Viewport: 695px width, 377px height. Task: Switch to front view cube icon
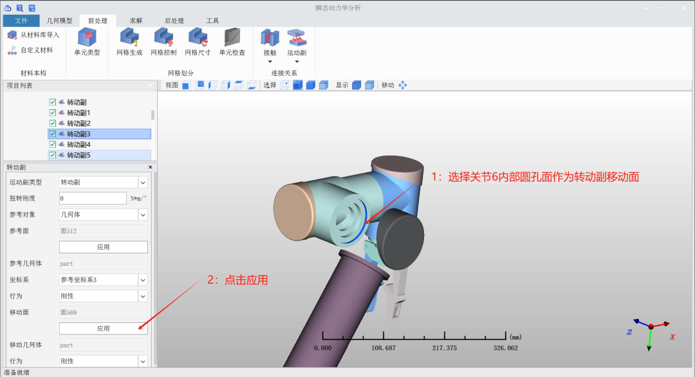click(x=186, y=85)
